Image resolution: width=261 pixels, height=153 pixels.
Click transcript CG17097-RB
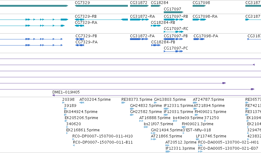176,16
